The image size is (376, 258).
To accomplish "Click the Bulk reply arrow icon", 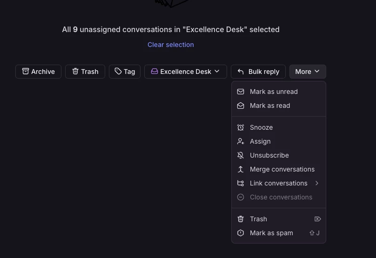I will click(x=241, y=72).
